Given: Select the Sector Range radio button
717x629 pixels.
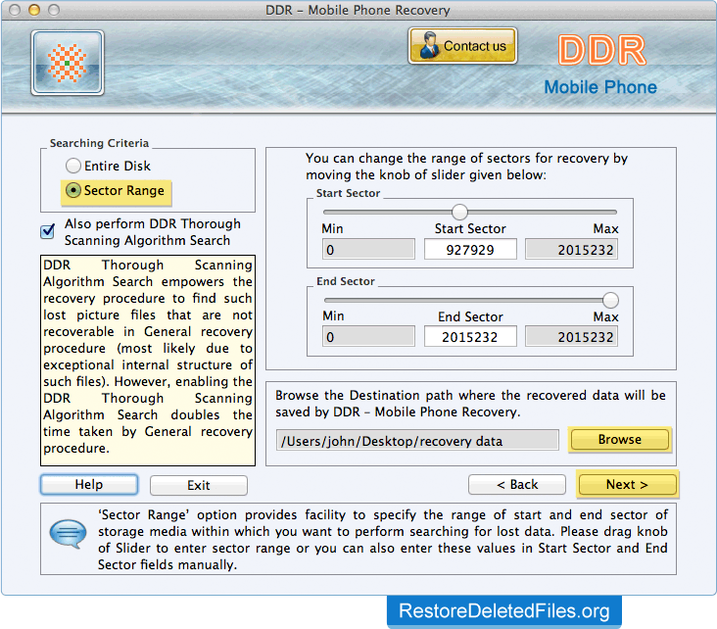Looking at the screenshot, I should pyautogui.click(x=73, y=190).
